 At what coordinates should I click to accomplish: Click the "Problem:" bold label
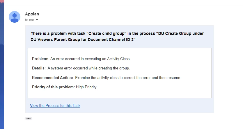[x=40, y=59]
